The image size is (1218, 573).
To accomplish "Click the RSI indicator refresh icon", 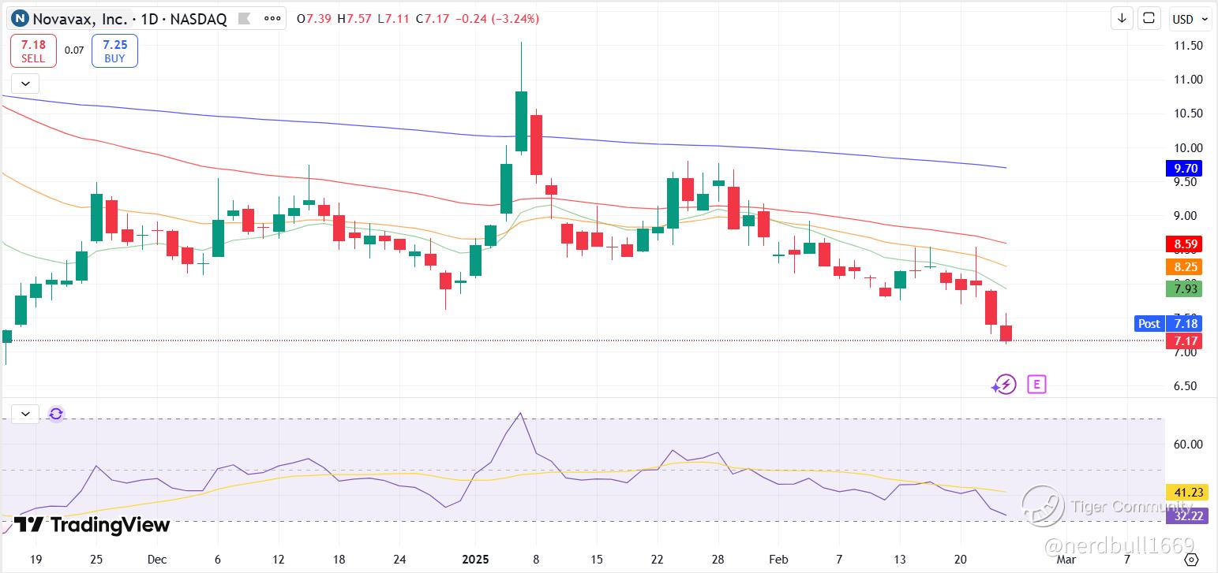I will tap(56, 414).
